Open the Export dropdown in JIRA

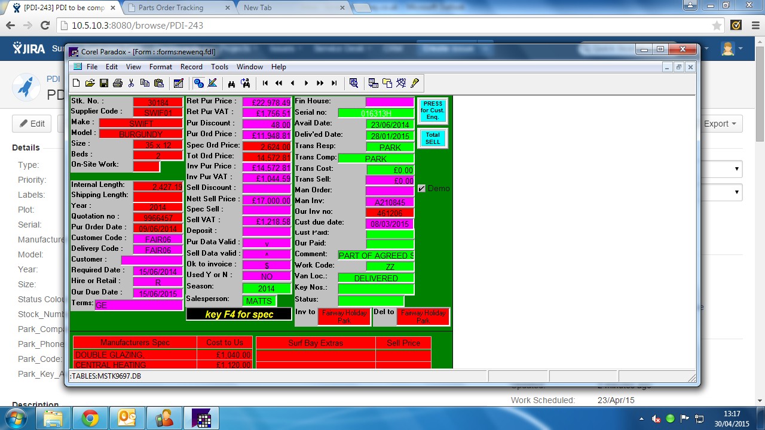(x=721, y=124)
